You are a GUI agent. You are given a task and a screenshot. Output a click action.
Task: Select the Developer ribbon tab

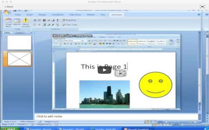117,15
